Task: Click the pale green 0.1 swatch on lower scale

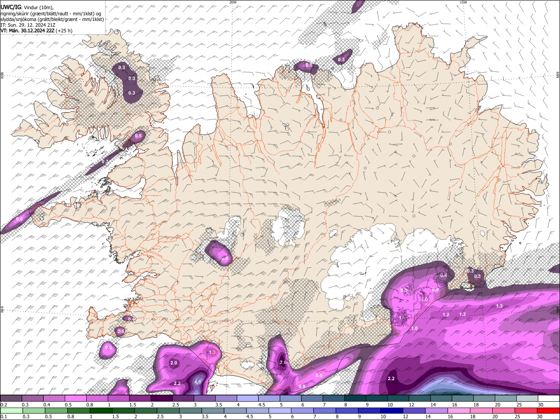Action: (11, 411)
